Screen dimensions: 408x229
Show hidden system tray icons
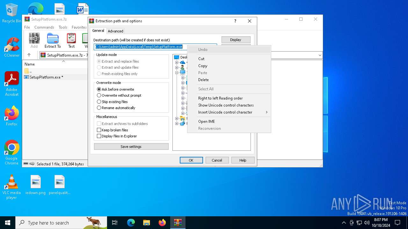coord(344,223)
